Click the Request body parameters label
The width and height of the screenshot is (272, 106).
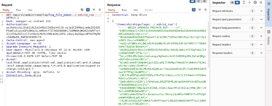point(226,28)
